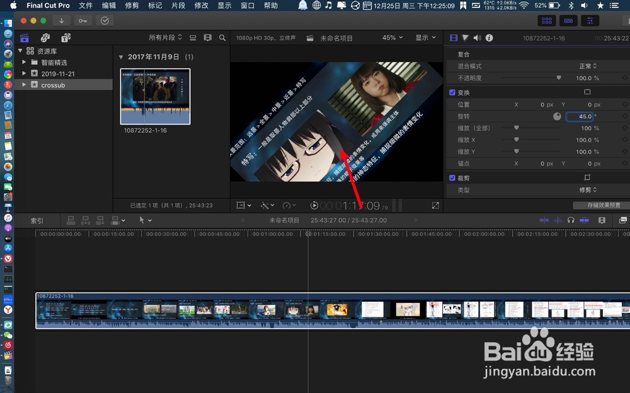Open clip appearance filmstrip in timeline
630x393 pixels.
[x=602, y=219]
